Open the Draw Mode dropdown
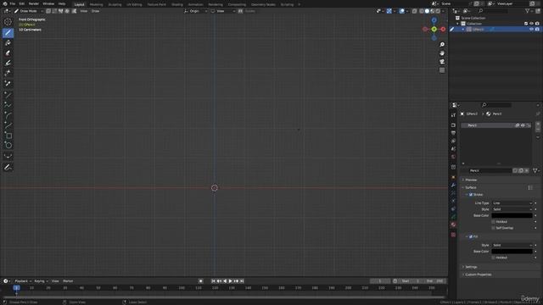 29,11
